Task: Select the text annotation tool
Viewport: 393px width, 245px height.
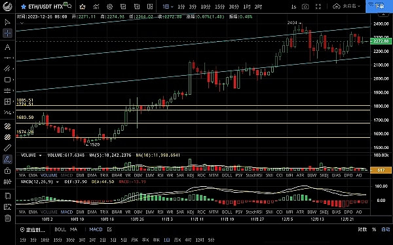Action: (x=7, y=47)
